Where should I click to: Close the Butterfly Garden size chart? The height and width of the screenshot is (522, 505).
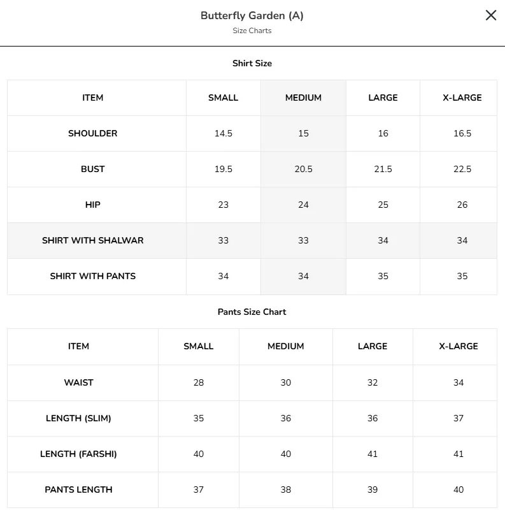[x=491, y=15]
